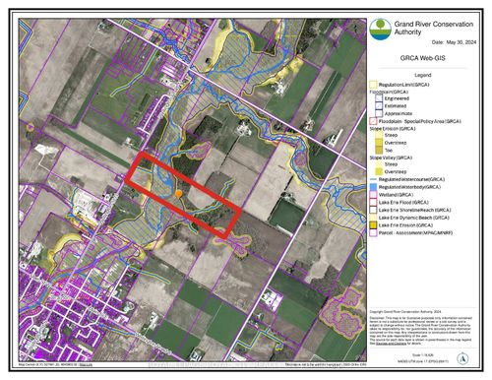The image size is (492, 380).
Task: Click the NAD83 UTM zone 17 text
Action: click(423, 361)
